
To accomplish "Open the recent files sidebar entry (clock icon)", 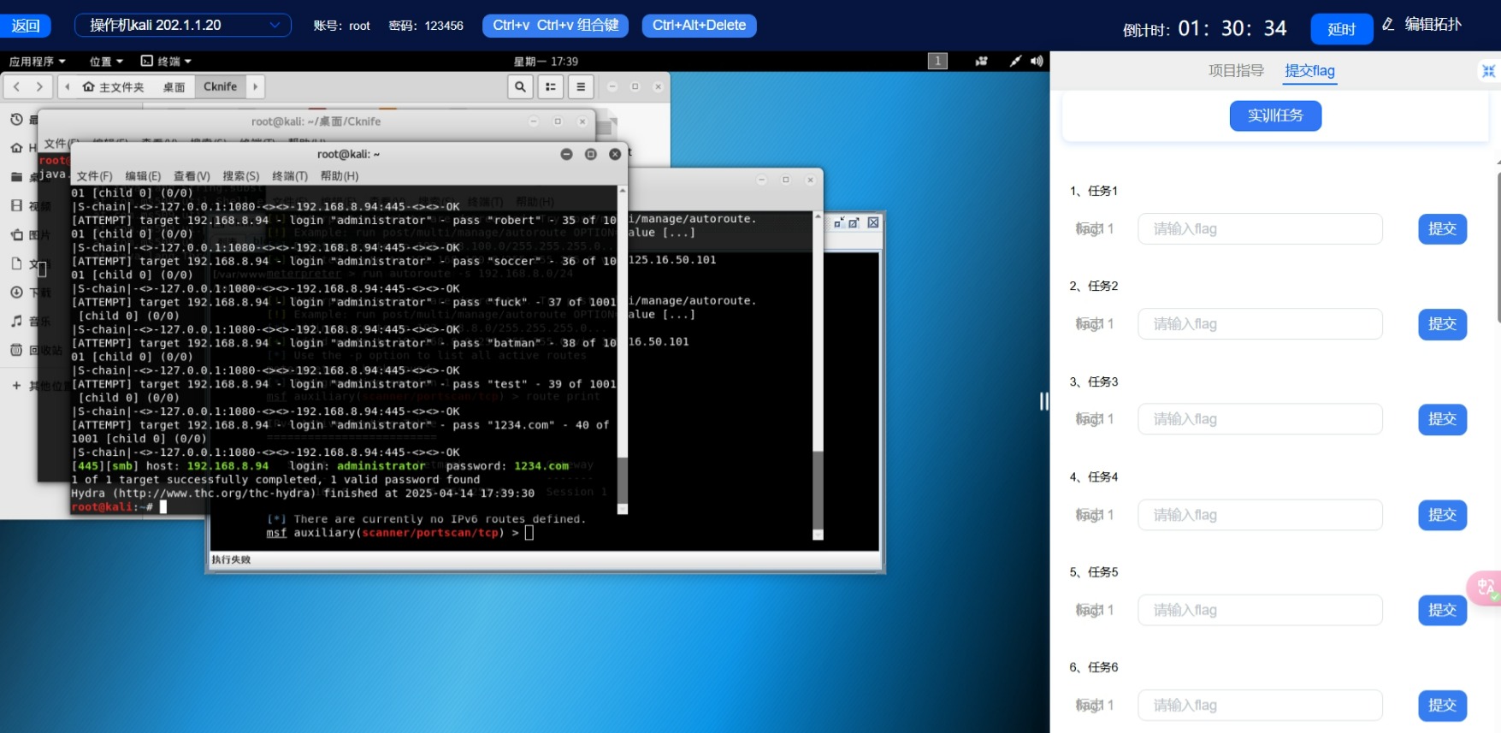I will tap(16, 120).
